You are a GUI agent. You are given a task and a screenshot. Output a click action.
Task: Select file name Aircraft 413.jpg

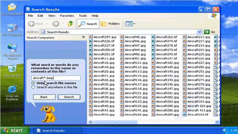[x=199, y=110]
